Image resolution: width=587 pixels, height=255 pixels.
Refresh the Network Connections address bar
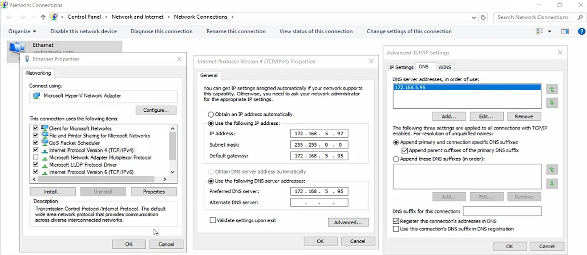click(484, 17)
